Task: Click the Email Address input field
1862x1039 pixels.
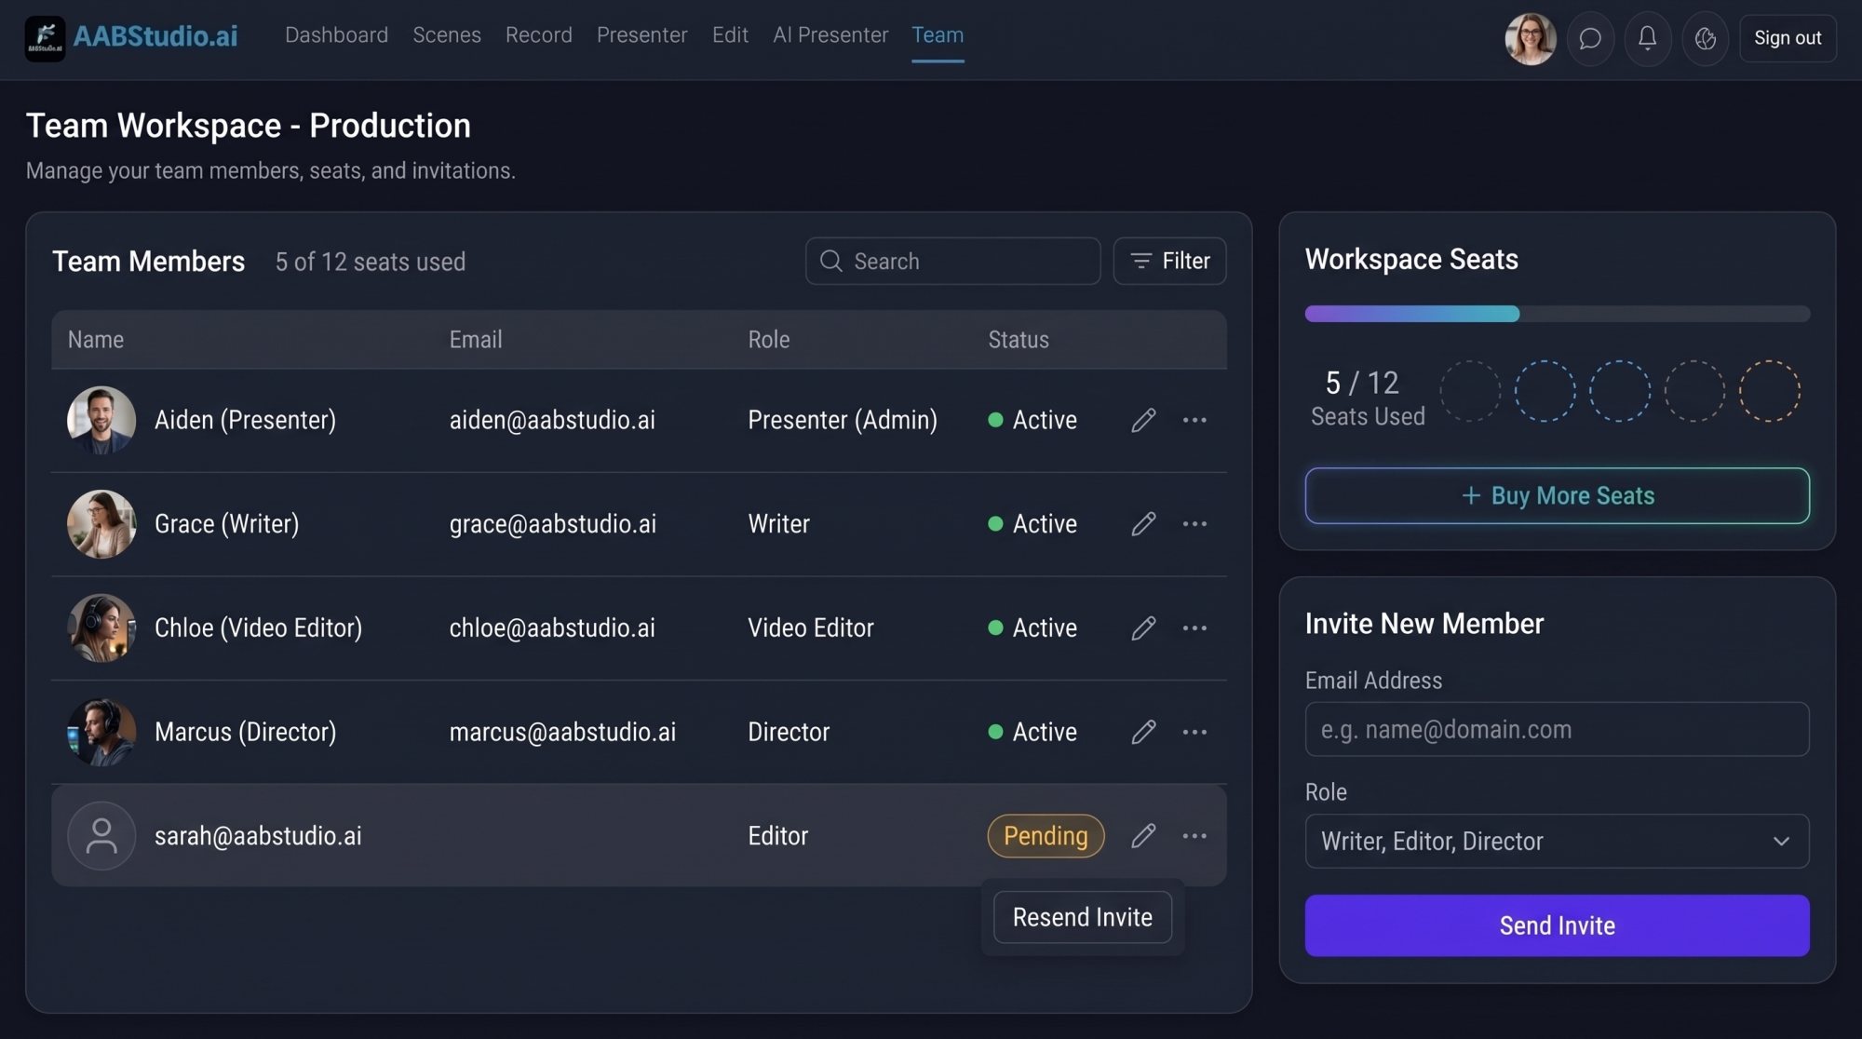Action: 1557,729
